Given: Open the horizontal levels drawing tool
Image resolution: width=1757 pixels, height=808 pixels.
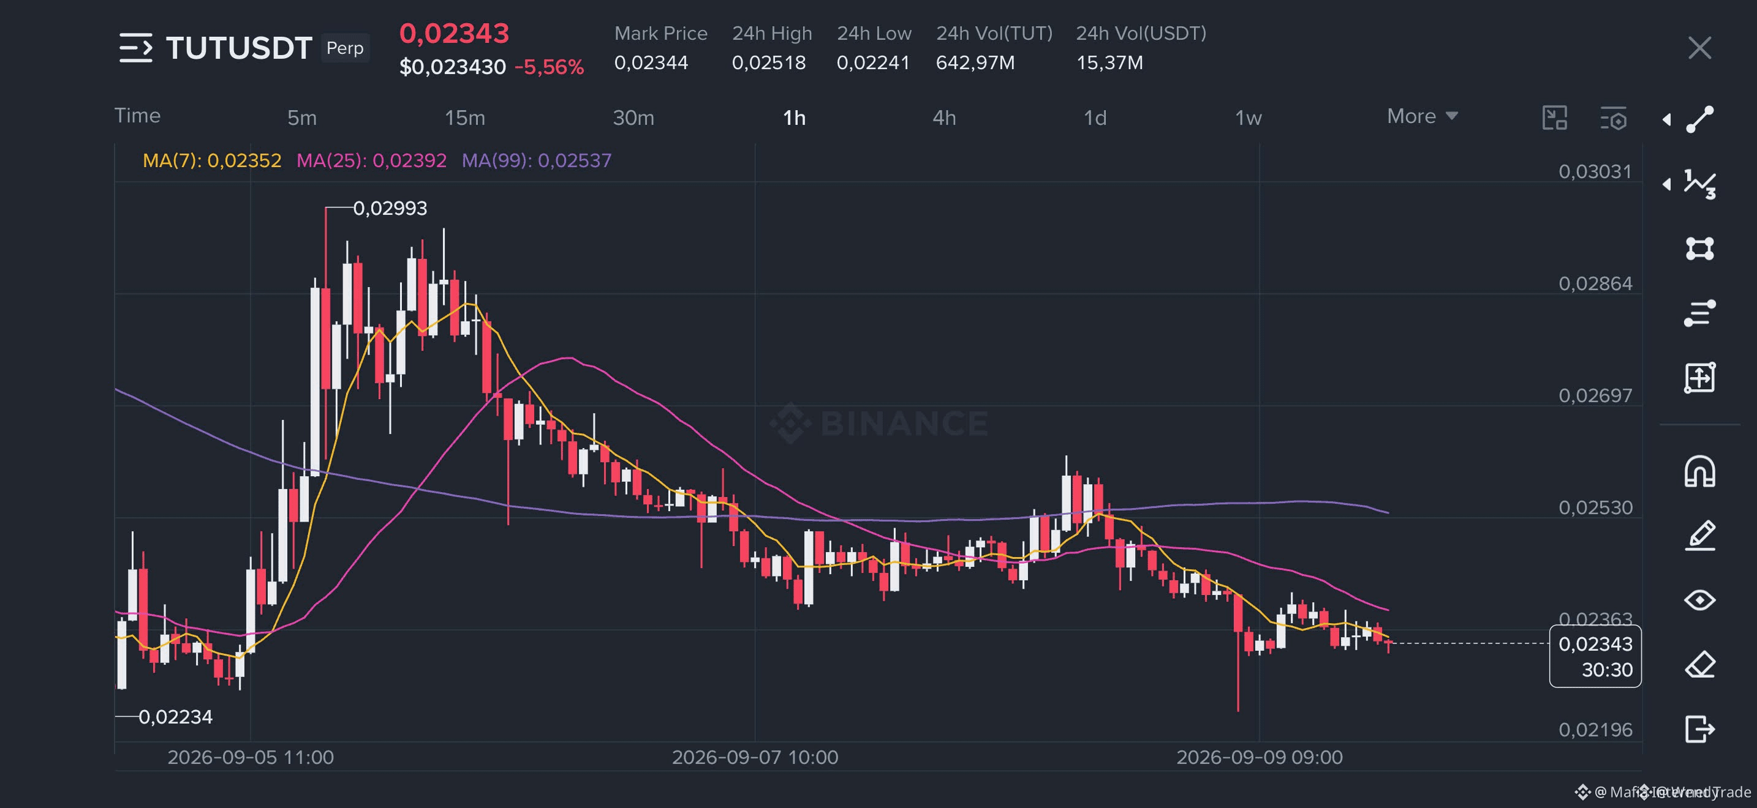Looking at the screenshot, I should [x=1699, y=313].
